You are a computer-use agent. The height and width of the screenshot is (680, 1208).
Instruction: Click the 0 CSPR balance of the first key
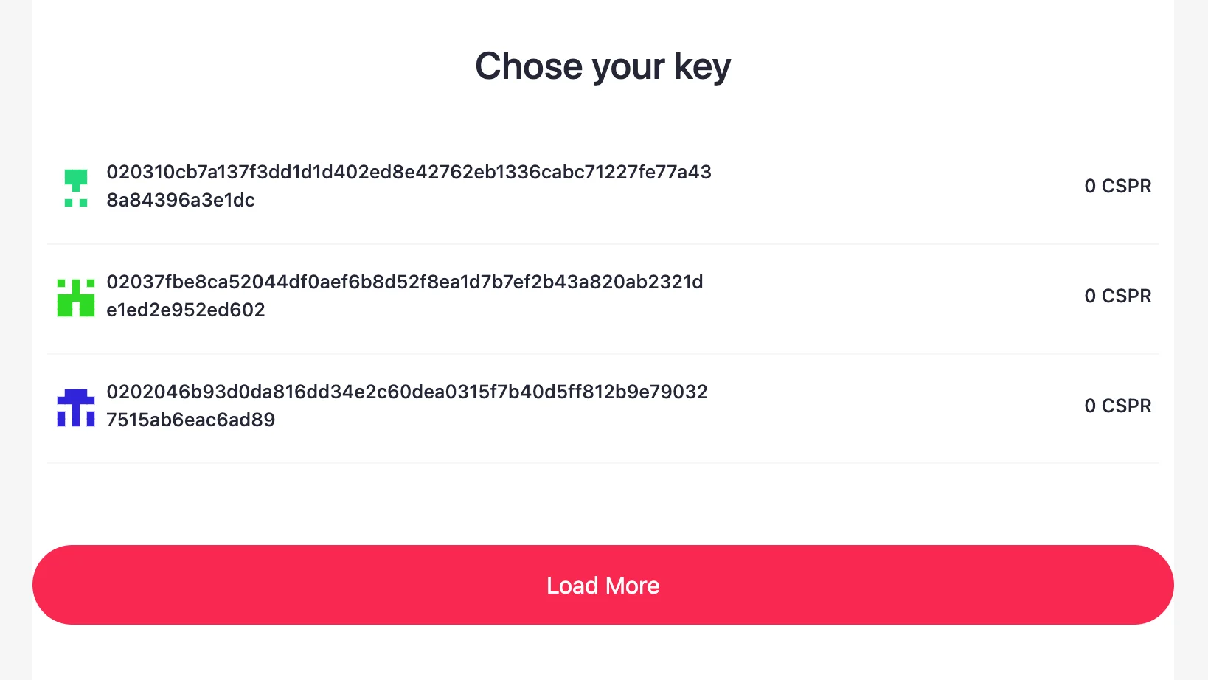click(1118, 186)
